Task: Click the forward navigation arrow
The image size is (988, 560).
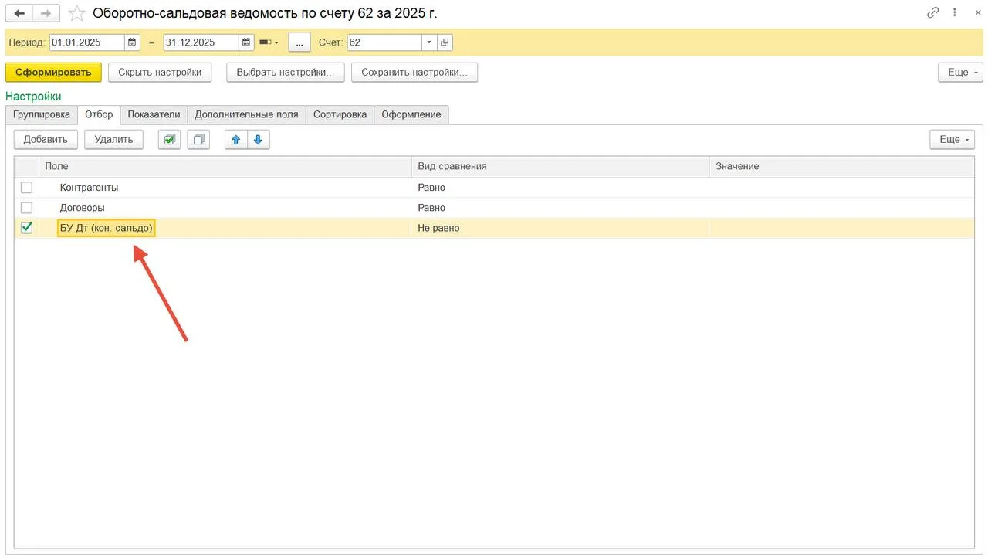Action: tap(46, 13)
